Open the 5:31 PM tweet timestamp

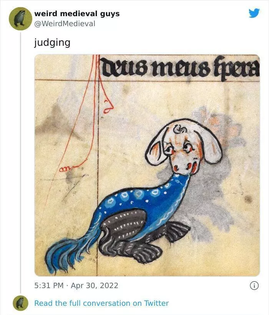pyautogui.click(x=49, y=285)
